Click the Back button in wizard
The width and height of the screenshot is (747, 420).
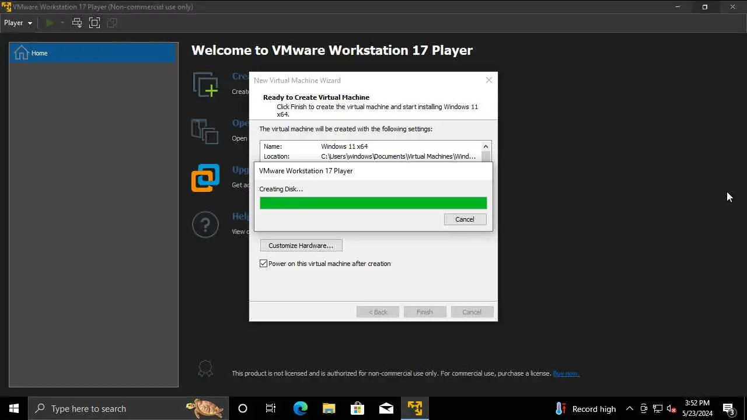coord(378,312)
